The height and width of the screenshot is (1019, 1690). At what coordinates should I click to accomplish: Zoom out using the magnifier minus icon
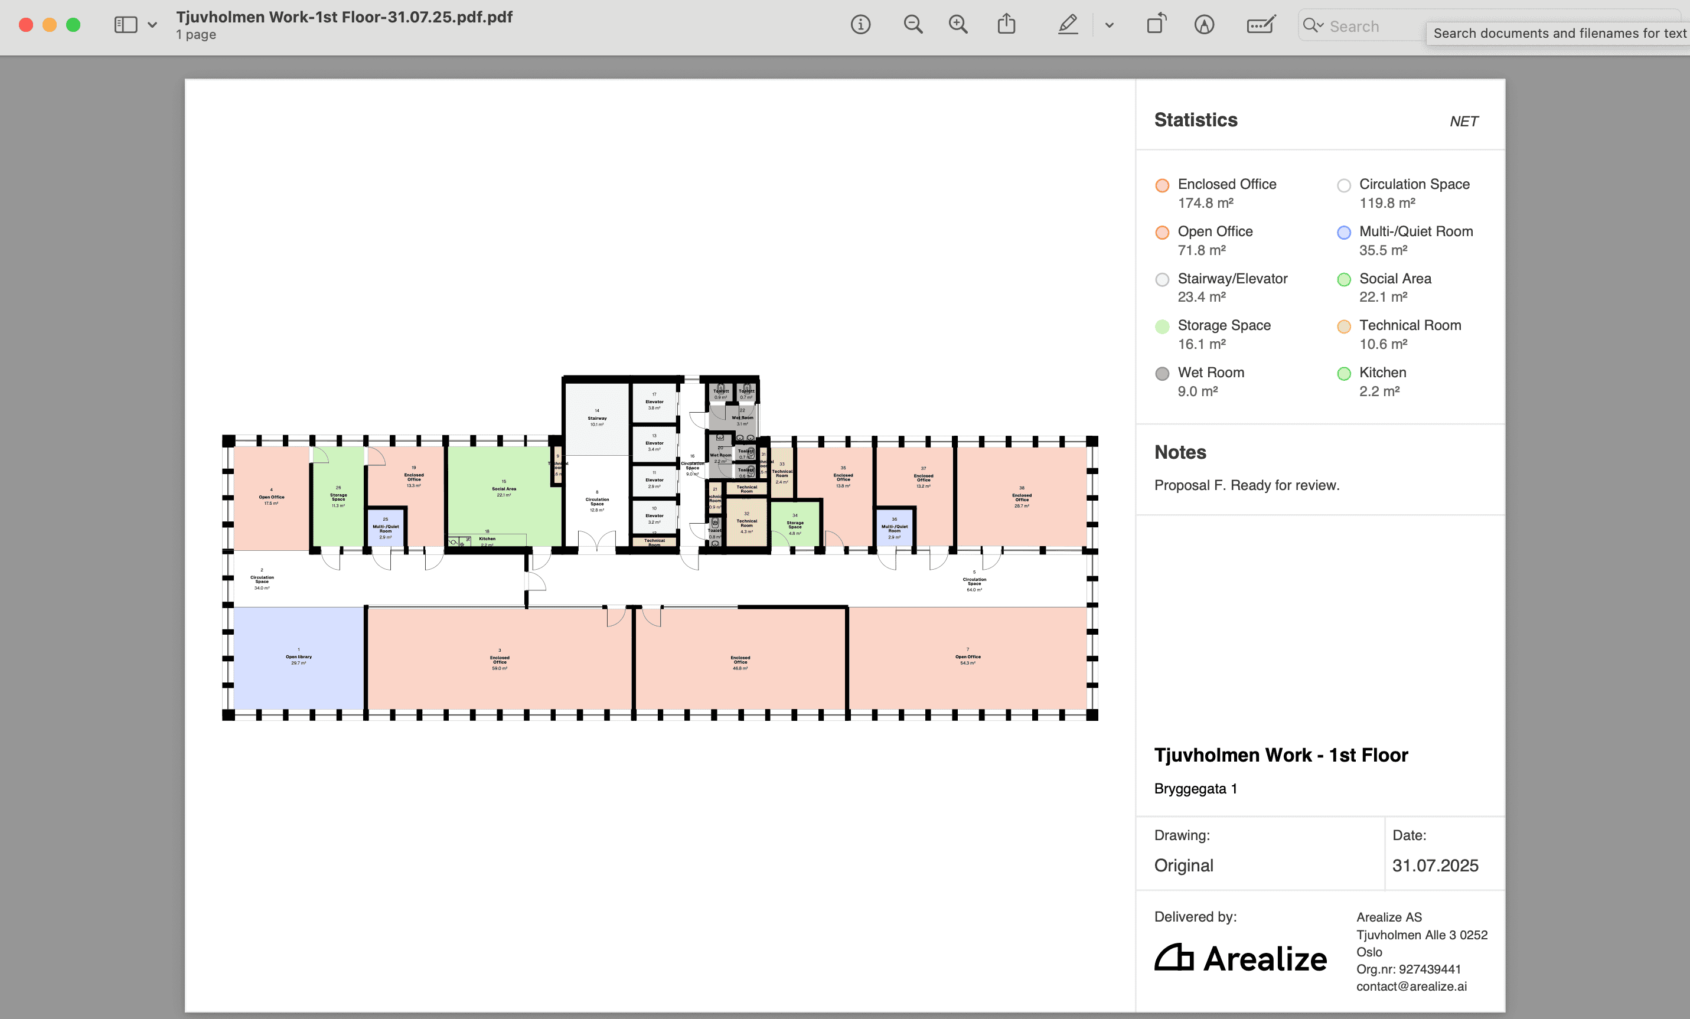point(913,25)
